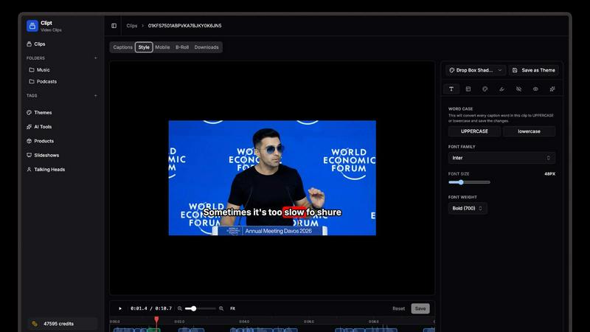Screen dimensions: 590x332
Task: Click the Reset button in the timeline
Action: pos(398,308)
